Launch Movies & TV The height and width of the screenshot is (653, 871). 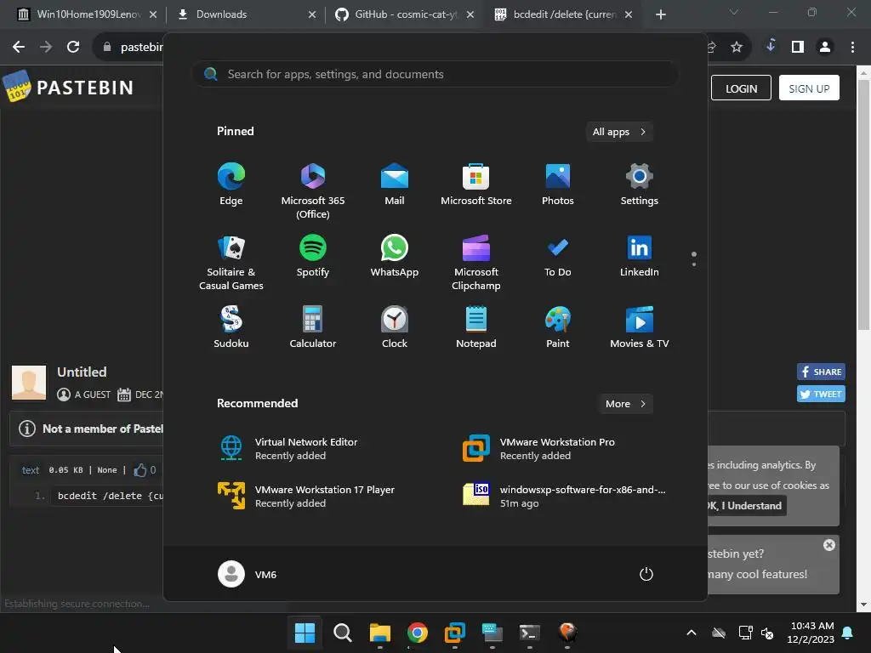[640, 327]
